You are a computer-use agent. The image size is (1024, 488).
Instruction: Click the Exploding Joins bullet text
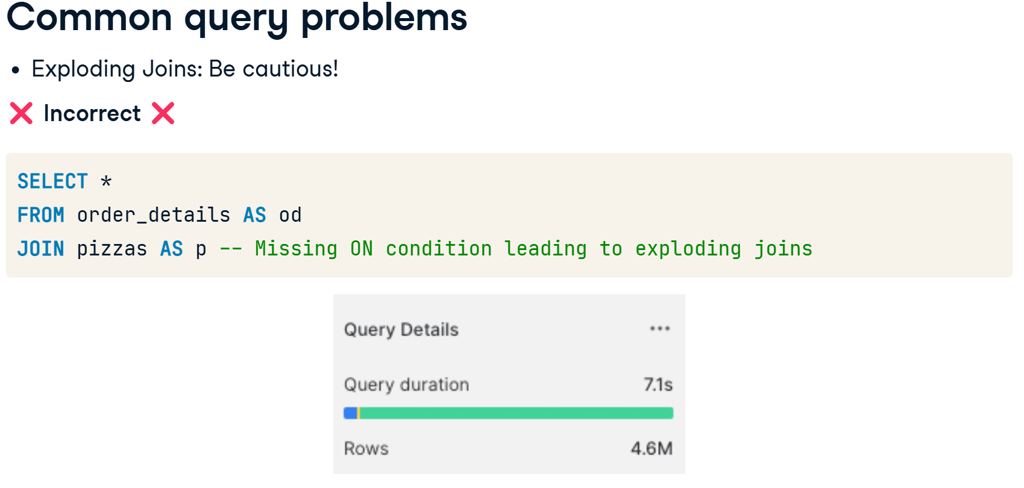point(184,69)
